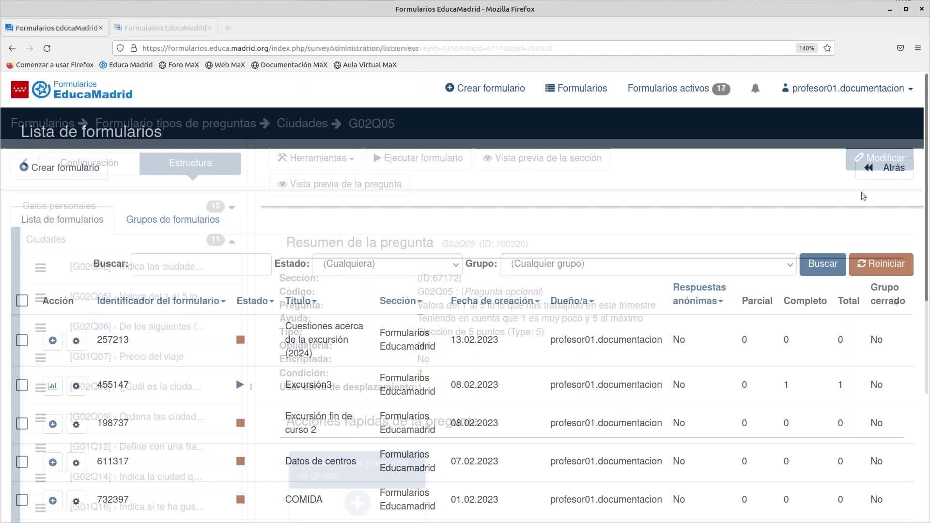Image resolution: width=930 pixels, height=523 pixels.
Task: Toggle select-all checkbox in table header
Action: [22, 301]
